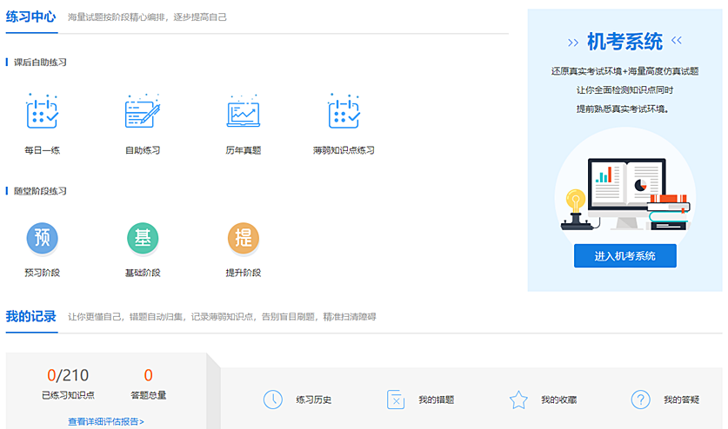Click the 机考系统 title heading
This screenshot has width=728, height=429.
tap(624, 42)
